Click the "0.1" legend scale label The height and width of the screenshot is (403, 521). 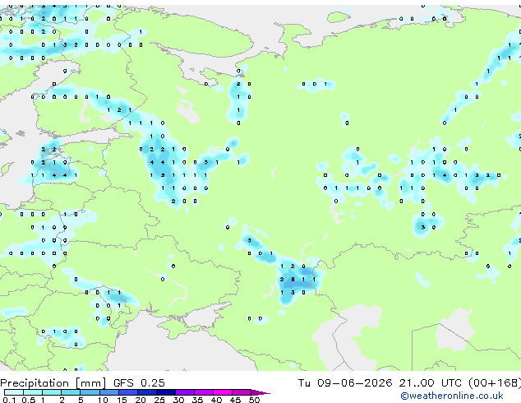pyautogui.click(x=9, y=400)
